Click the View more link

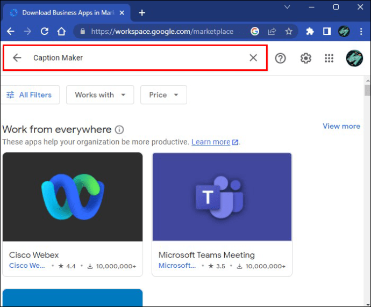341,126
